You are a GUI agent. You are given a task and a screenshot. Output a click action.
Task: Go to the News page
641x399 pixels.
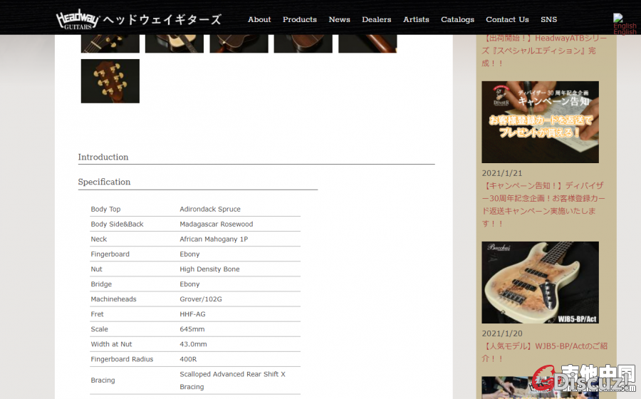point(339,19)
